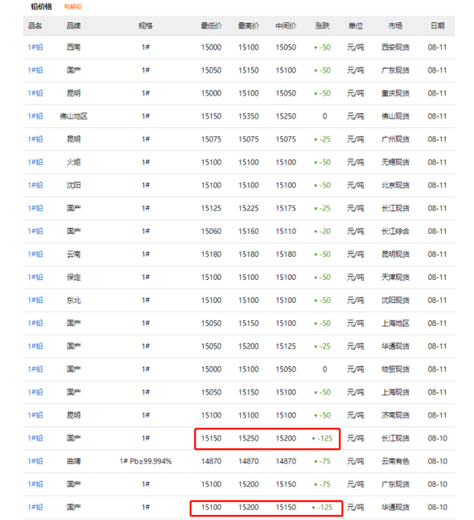Click the 最高价 column header
Image resolution: width=474 pixels, height=520 pixels.
tap(248, 26)
